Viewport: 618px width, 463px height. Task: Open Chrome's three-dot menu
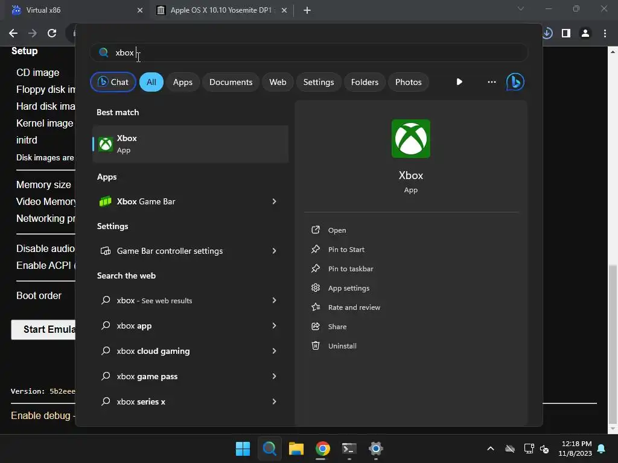pyautogui.click(x=605, y=34)
